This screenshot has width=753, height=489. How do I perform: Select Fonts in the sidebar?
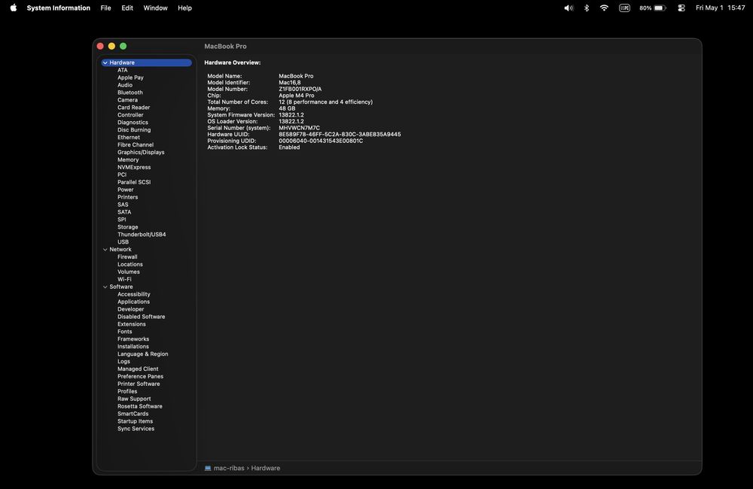[124, 332]
